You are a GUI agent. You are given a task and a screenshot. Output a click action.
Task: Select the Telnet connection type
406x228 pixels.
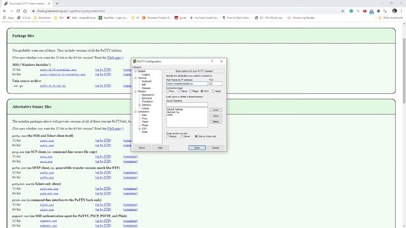tap(179, 91)
